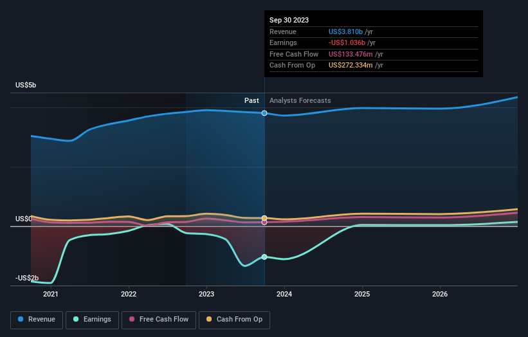Click the -US$2b y-axis label

point(27,278)
